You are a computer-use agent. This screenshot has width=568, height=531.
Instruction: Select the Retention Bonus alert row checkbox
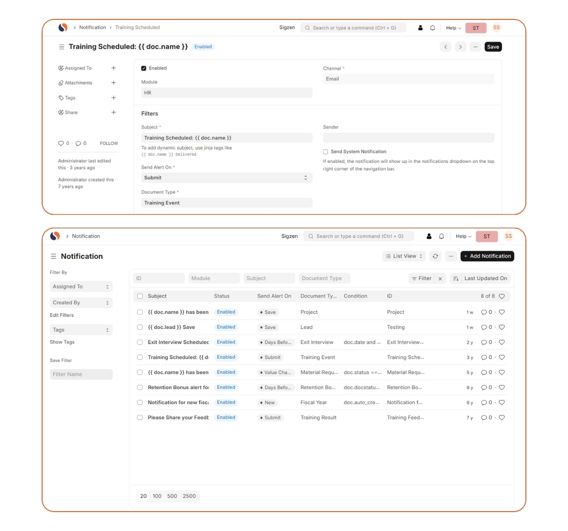click(140, 388)
